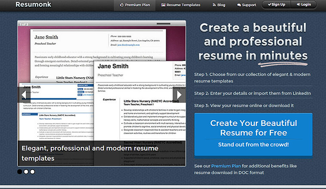Select the first slideshow dot

tap(20, 172)
